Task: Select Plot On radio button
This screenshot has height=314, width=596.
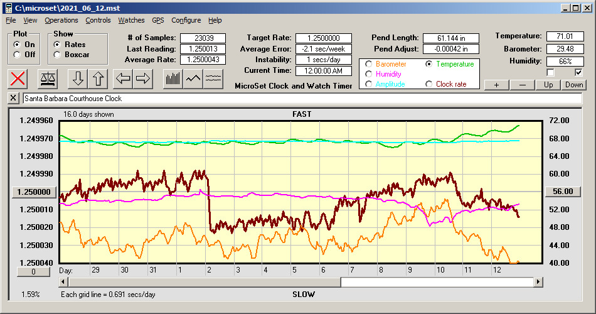Action: pyautogui.click(x=17, y=45)
